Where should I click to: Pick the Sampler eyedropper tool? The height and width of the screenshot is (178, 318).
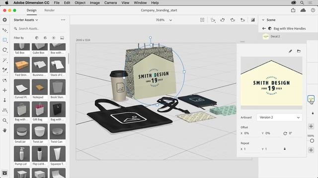click(4, 70)
